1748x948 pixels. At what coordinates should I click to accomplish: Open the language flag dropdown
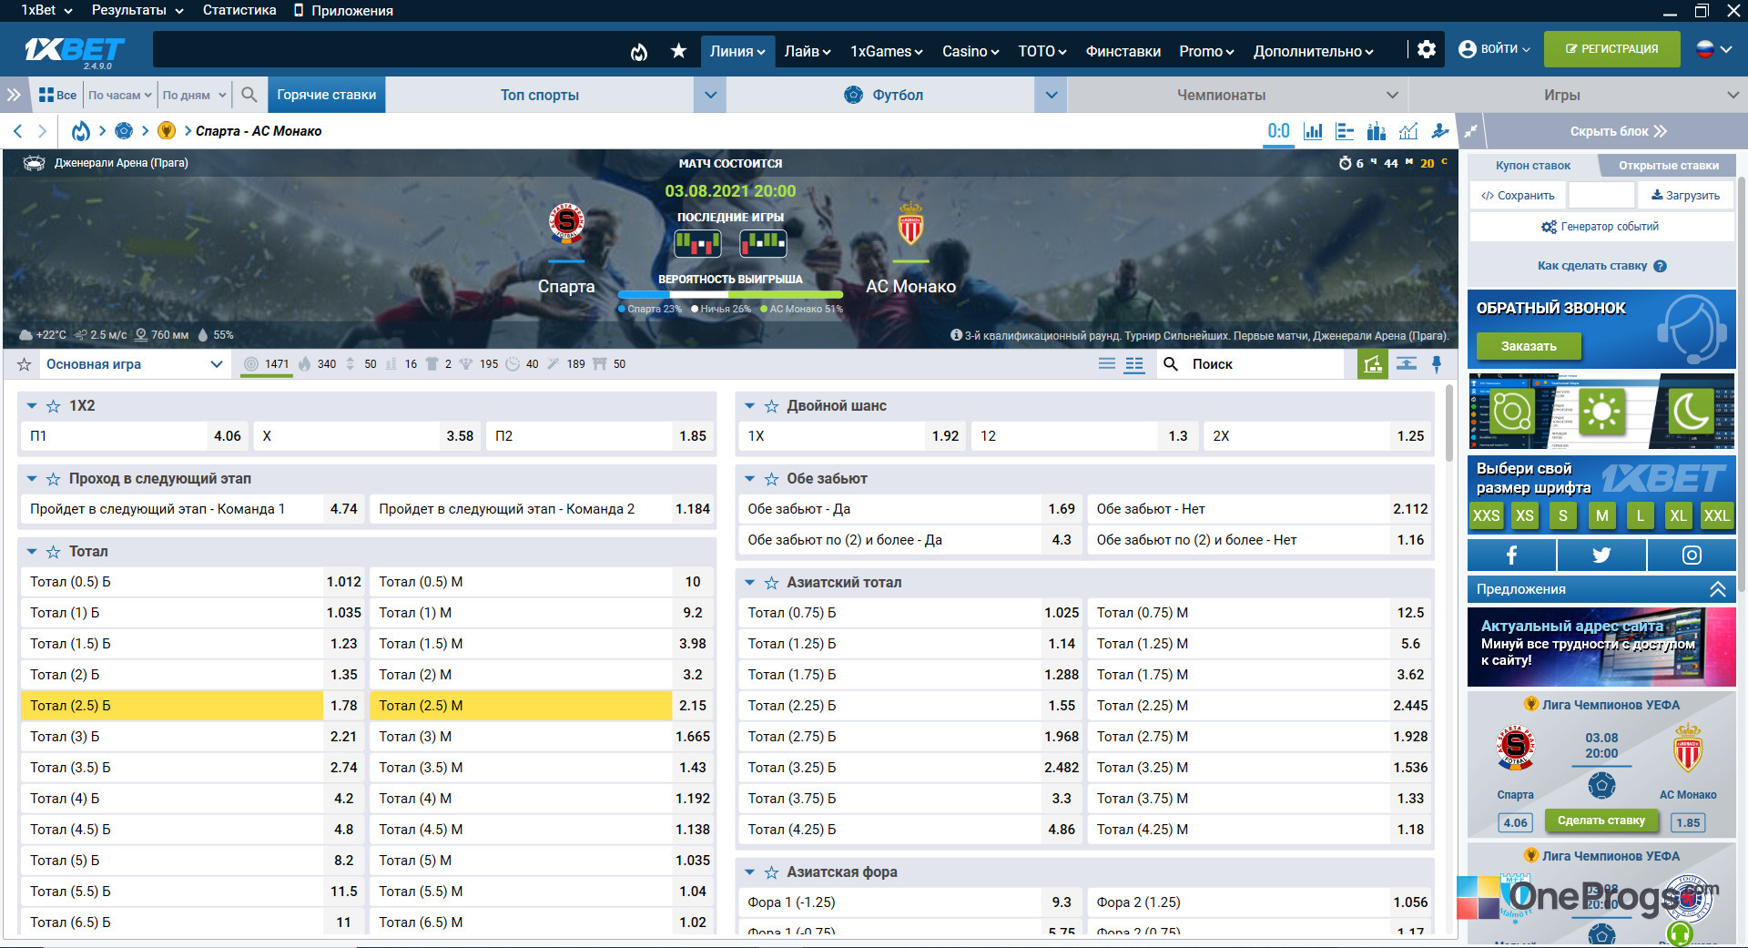pos(1713,49)
